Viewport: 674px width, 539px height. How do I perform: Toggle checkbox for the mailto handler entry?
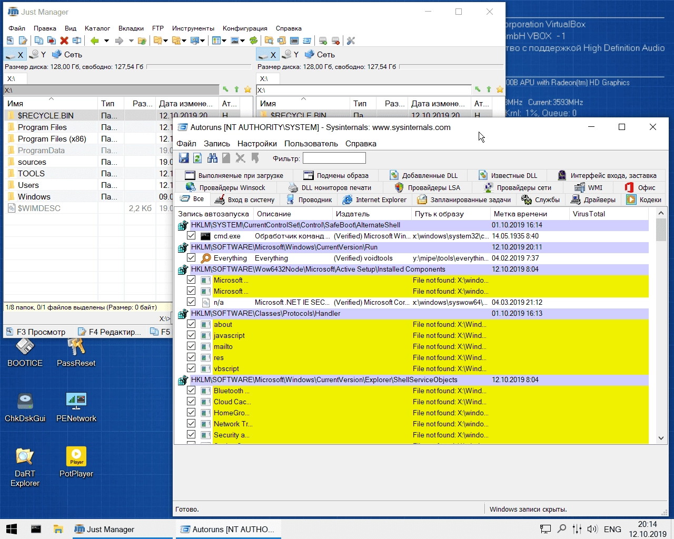[191, 346]
